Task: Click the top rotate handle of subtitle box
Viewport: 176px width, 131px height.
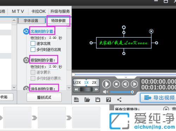Action: point(124,27)
